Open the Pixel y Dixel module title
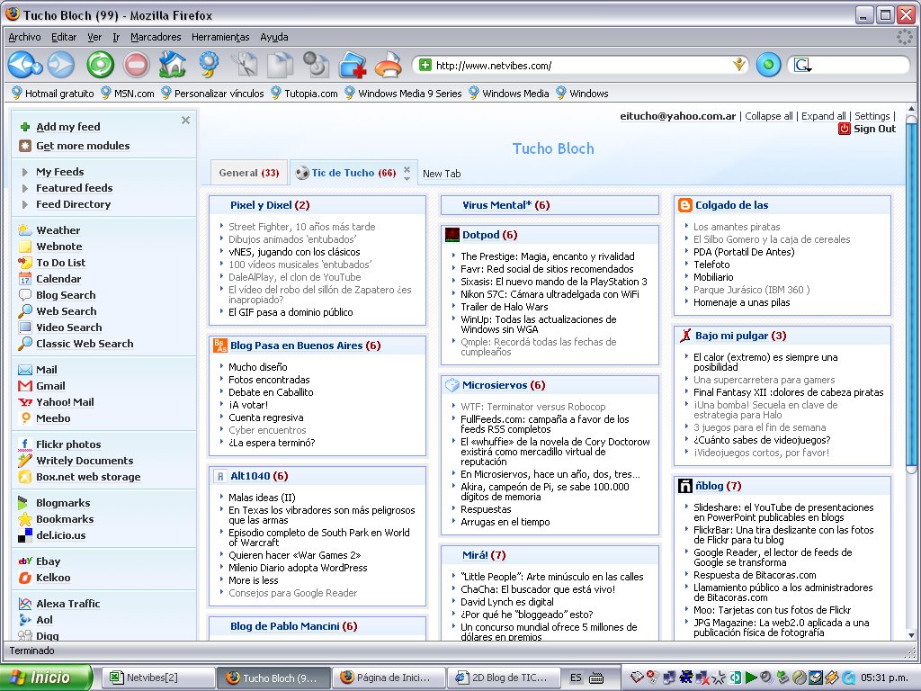 pos(261,205)
